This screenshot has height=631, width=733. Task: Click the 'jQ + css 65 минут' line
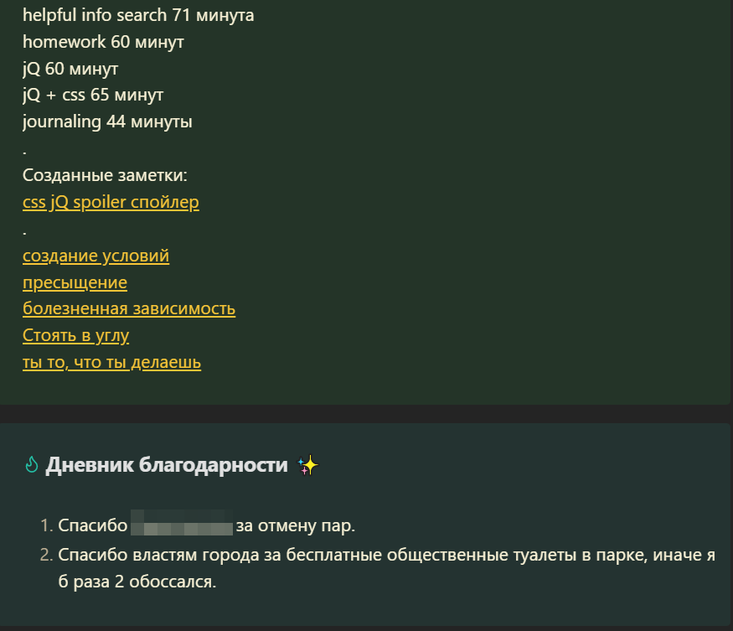[93, 95]
